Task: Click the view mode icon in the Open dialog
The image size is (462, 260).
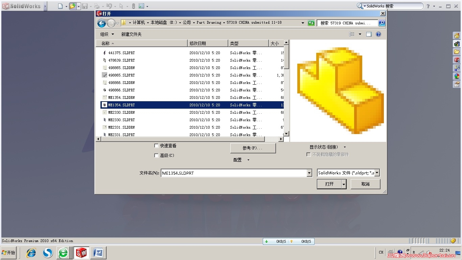Action: pos(352,34)
